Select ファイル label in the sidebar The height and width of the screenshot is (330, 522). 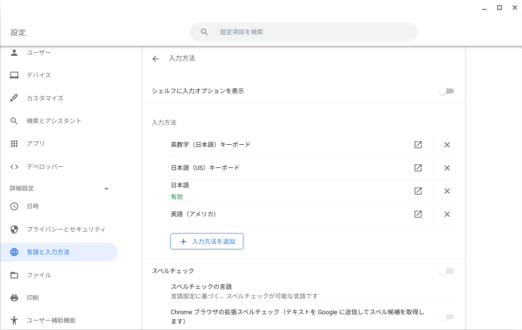pyautogui.click(x=39, y=275)
